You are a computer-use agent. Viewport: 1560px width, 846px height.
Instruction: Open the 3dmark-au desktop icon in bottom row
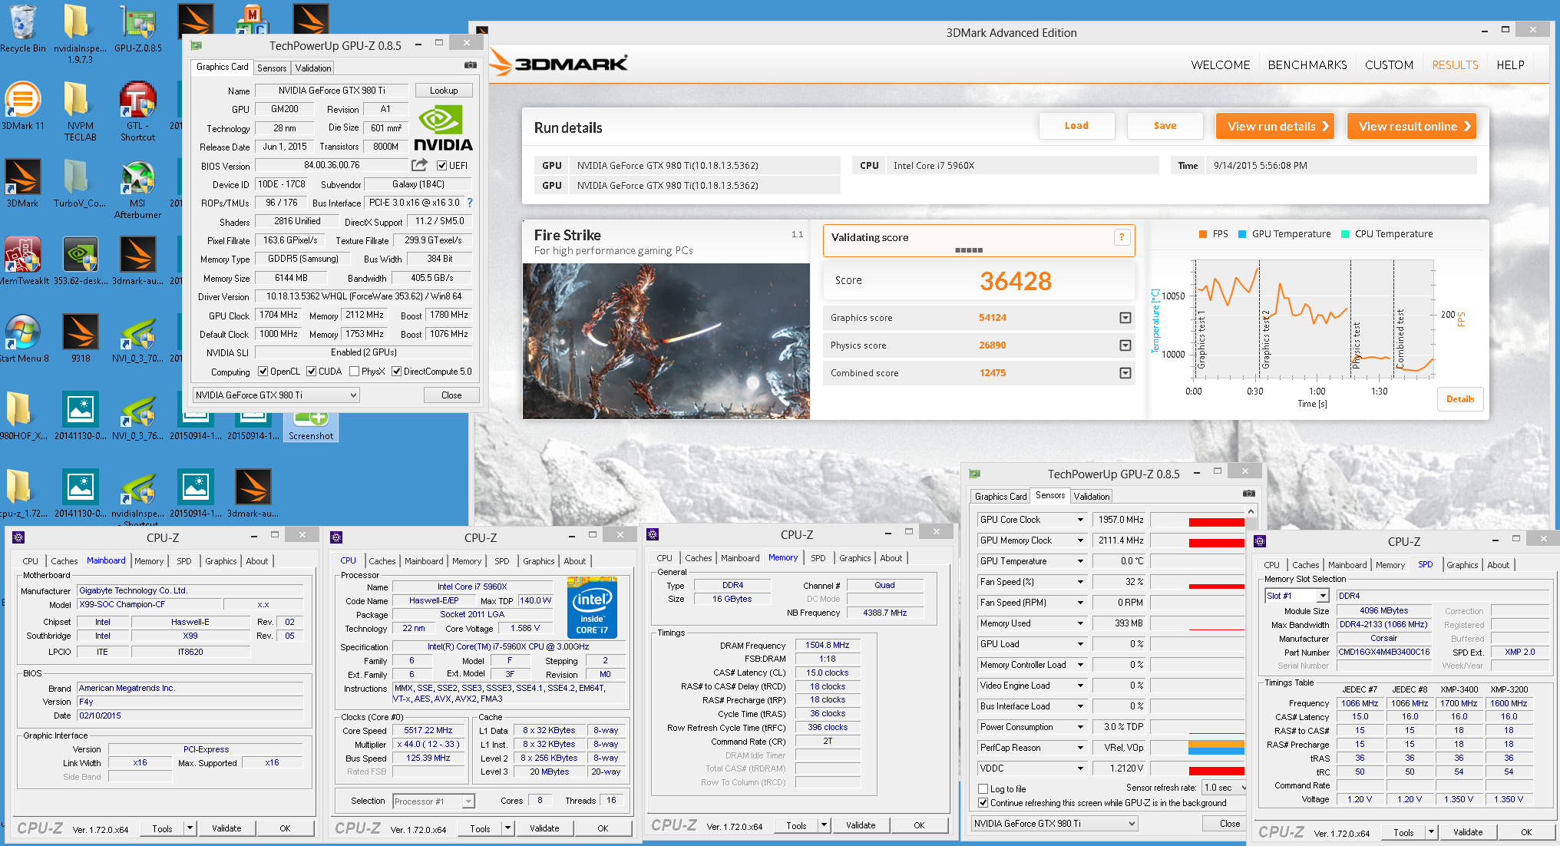pyautogui.click(x=253, y=493)
